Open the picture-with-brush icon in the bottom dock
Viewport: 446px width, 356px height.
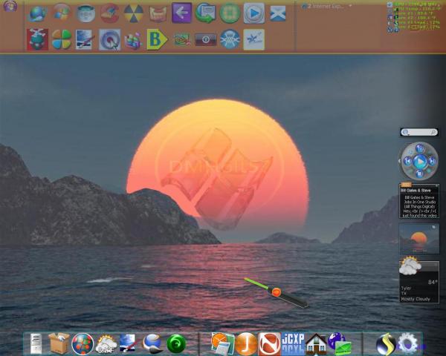129,344
